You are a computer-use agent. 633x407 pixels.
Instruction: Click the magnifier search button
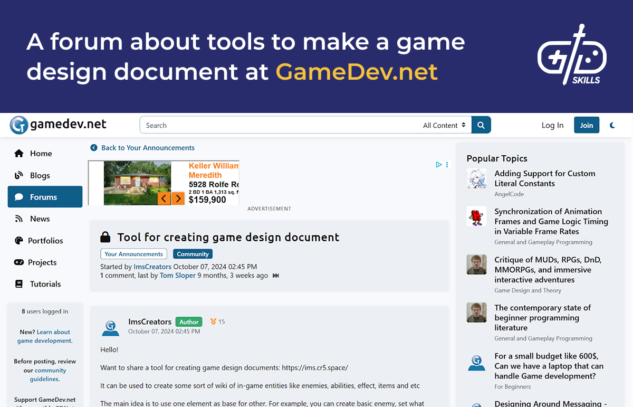pos(481,125)
